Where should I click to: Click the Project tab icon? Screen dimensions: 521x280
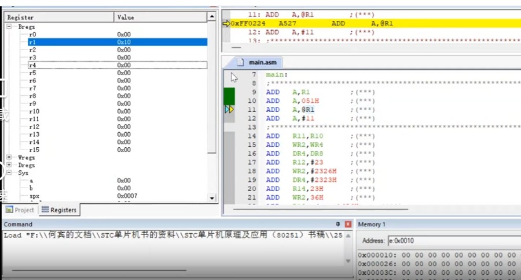click(x=9, y=210)
